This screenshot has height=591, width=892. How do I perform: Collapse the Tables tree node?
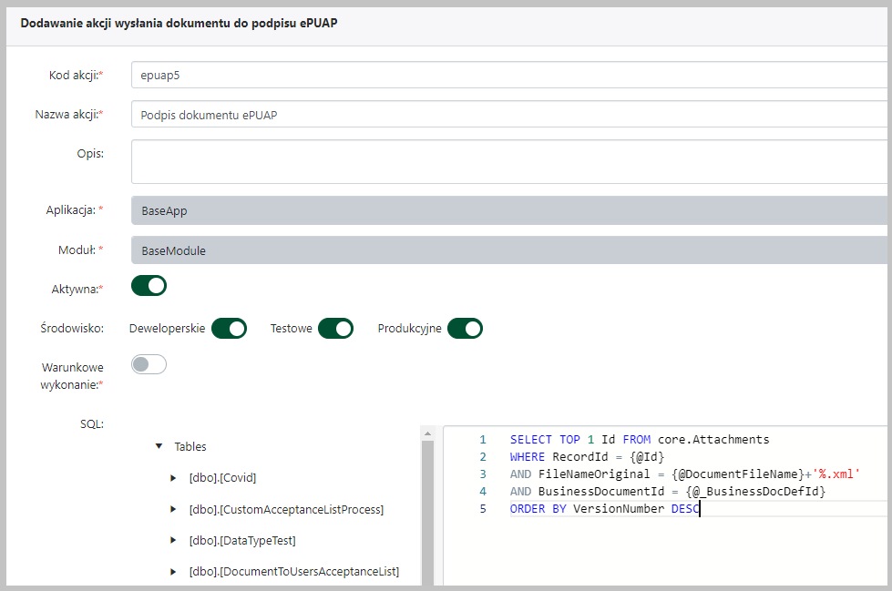click(x=159, y=446)
